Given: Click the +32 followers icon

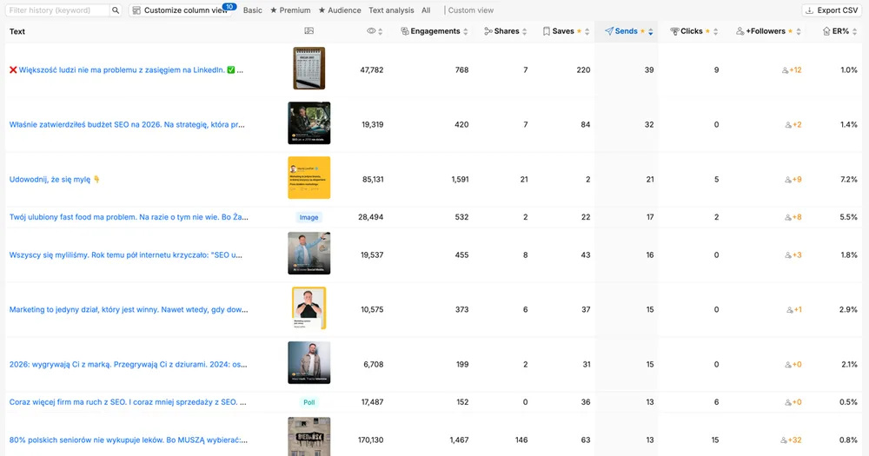Looking at the screenshot, I should click(784, 440).
